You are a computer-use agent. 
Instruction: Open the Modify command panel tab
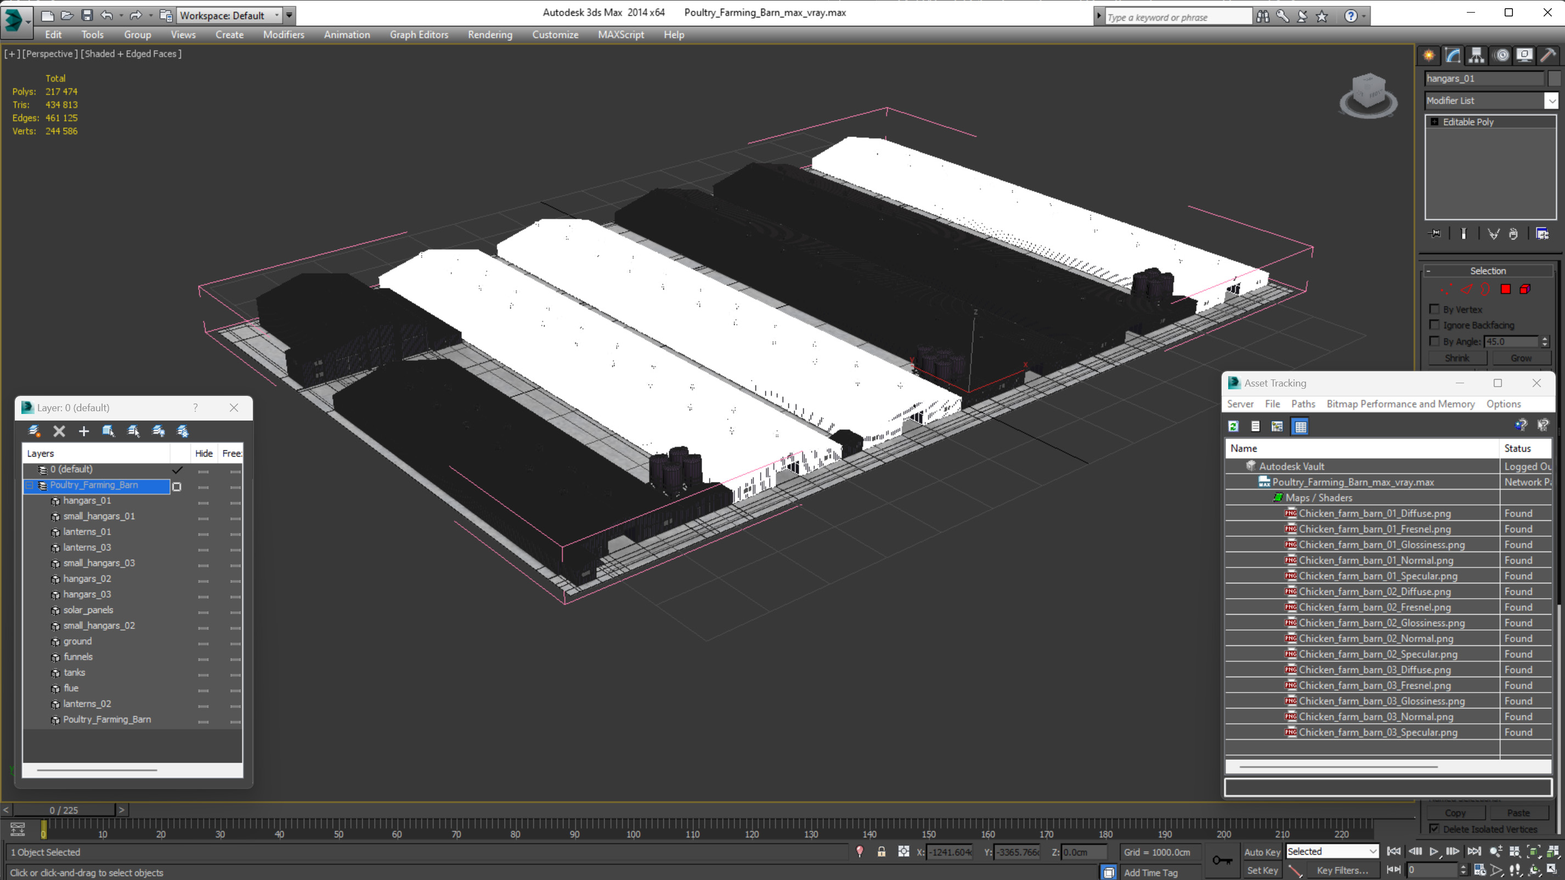tap(1453, 55)
